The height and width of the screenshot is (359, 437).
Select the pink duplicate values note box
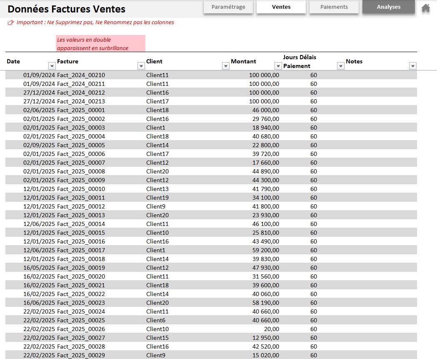pyautogui.click(x=100, y=44)
